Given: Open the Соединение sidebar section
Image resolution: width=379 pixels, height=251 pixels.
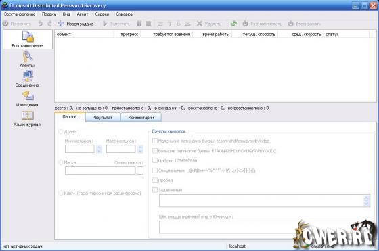Looking at the screenshot, I should pos(27,78).
